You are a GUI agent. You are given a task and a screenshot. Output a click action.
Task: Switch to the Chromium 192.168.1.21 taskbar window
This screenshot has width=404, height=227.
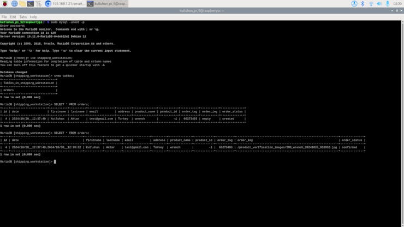click(x=64, y=4)
